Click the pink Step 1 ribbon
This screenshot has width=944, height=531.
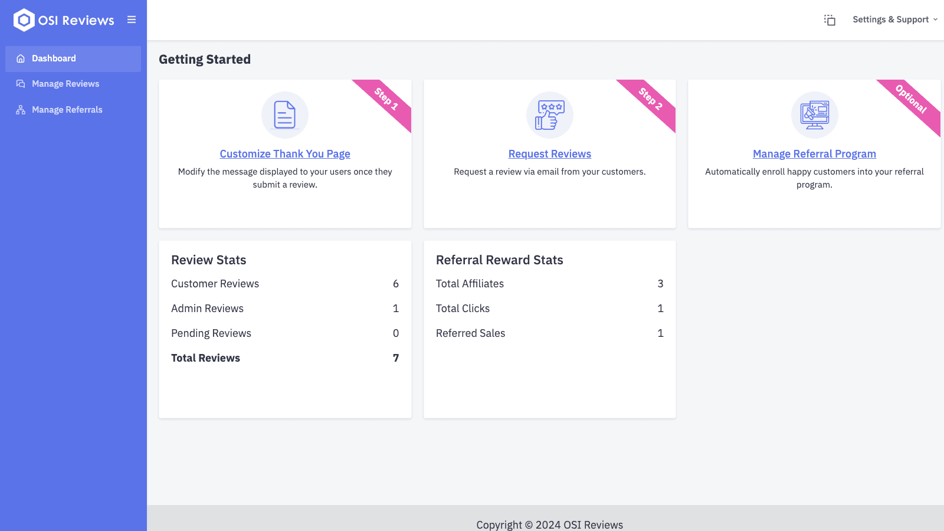tap(386, 99)
